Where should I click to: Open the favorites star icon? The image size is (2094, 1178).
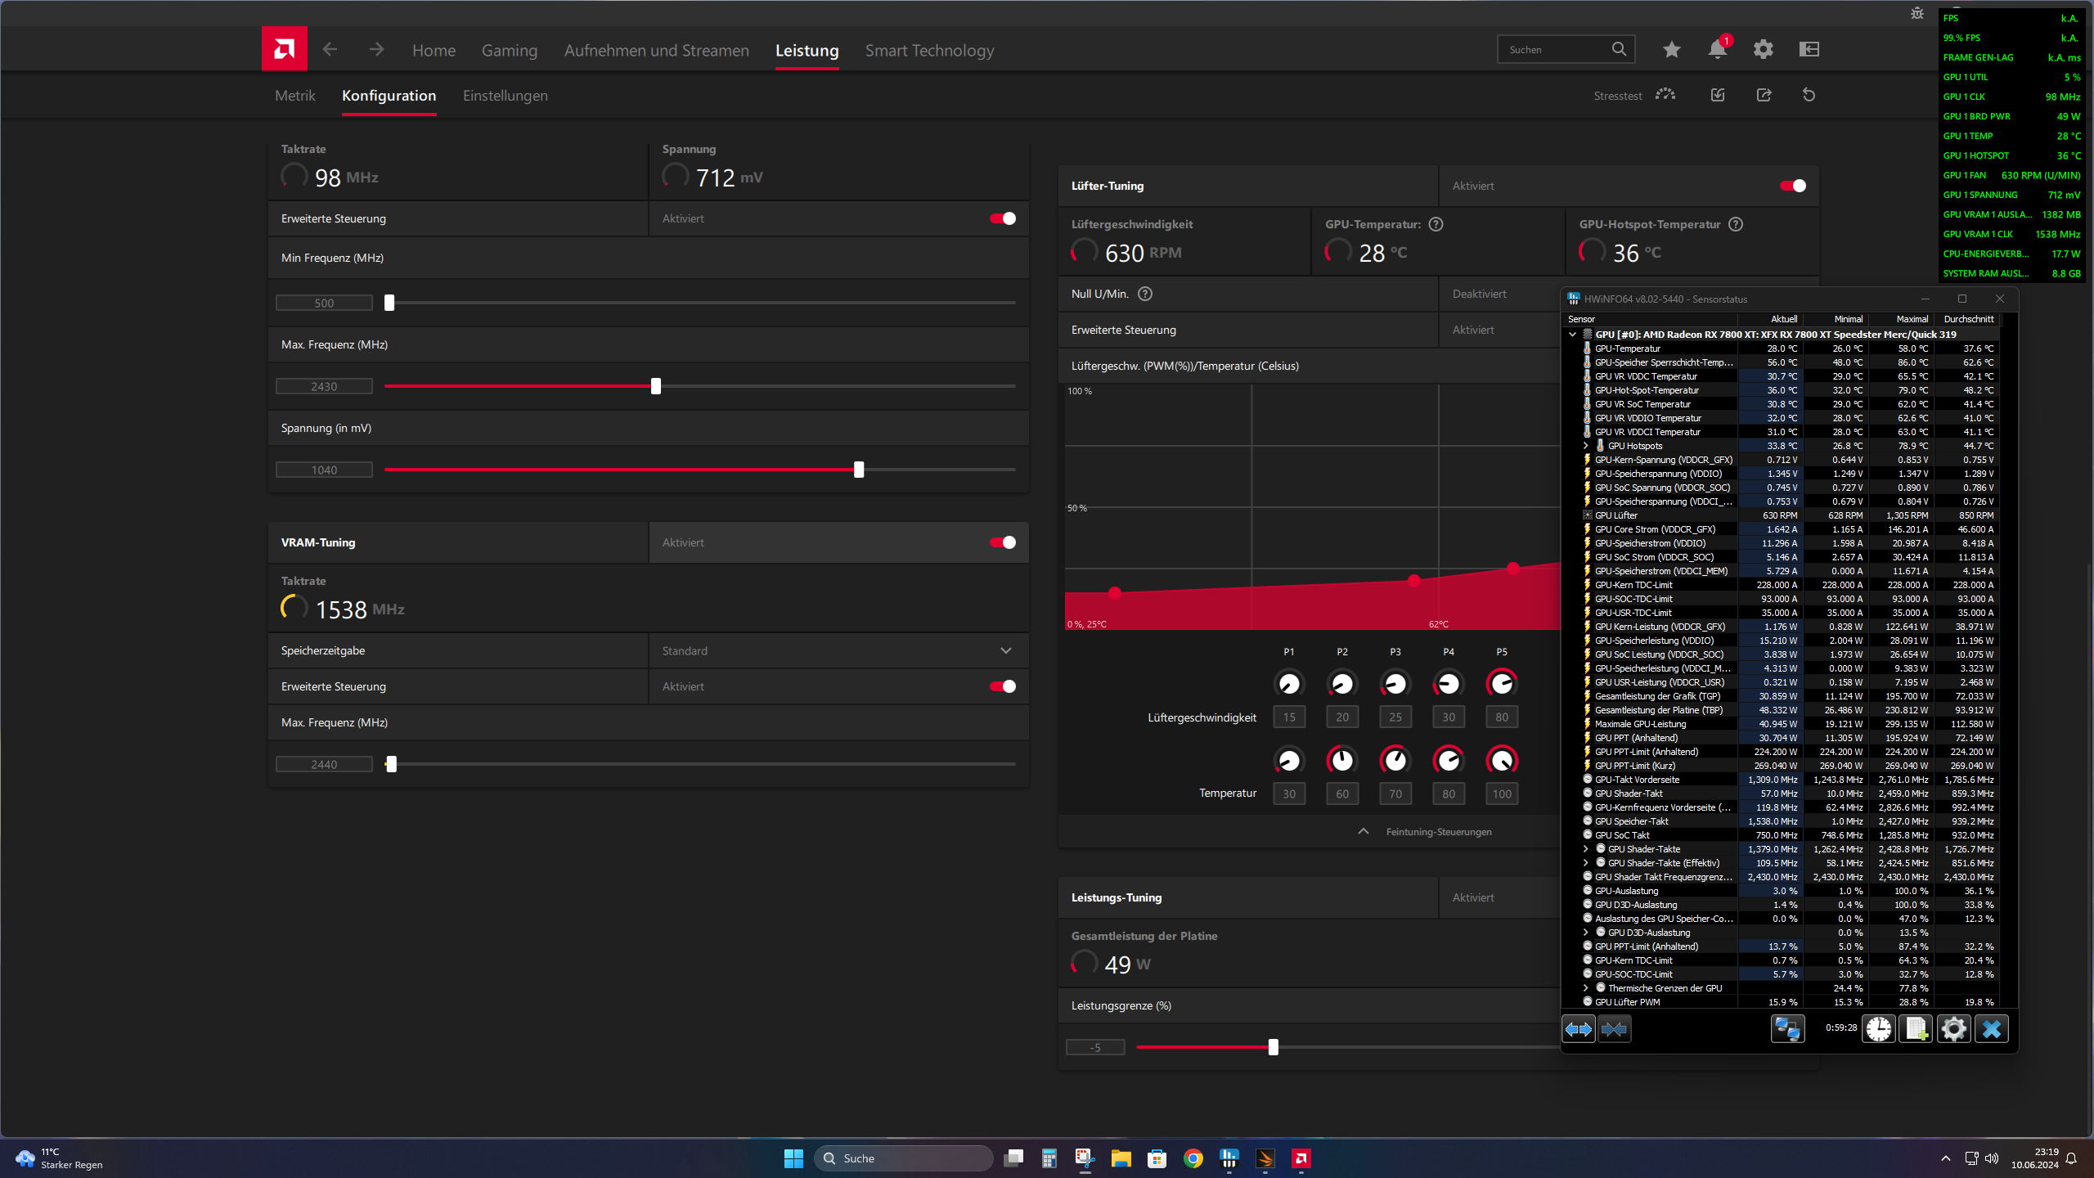(x=1671, y=50)
